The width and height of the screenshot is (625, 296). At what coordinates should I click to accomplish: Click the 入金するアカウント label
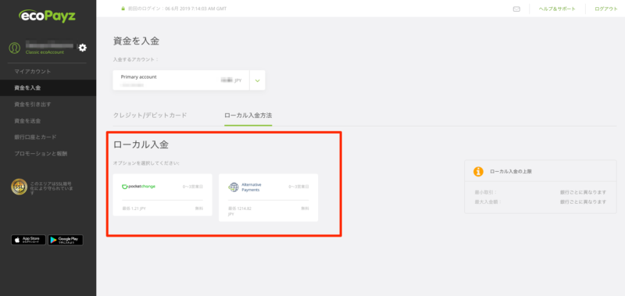135,59
